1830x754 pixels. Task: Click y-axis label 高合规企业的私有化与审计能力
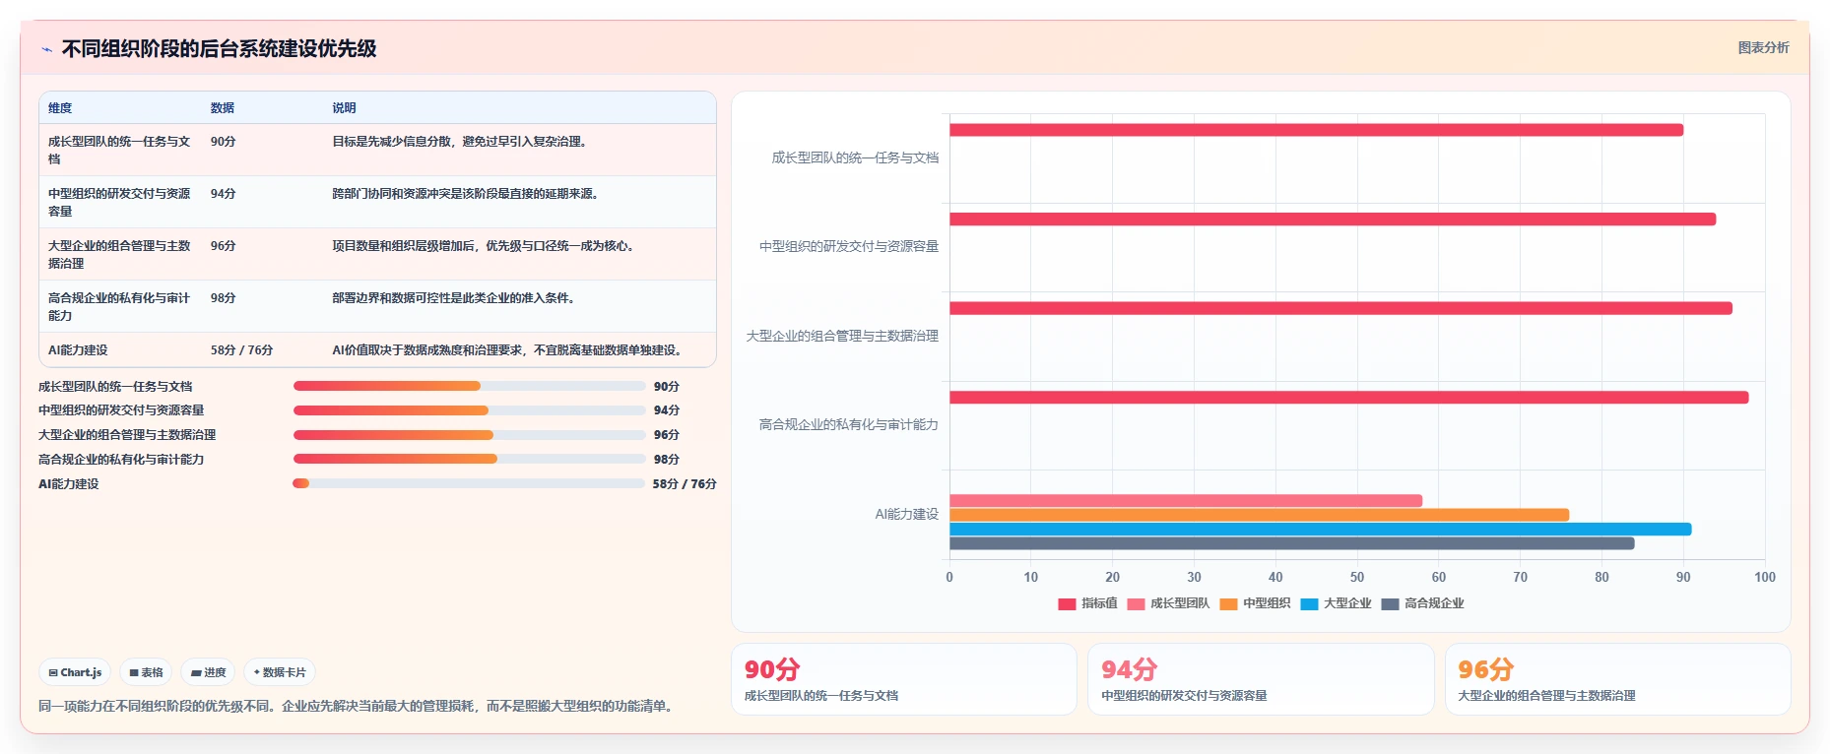click(848, 425)
